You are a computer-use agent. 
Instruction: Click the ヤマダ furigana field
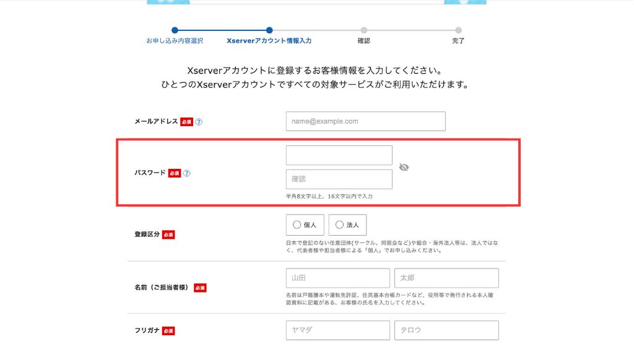click(337, 330)
